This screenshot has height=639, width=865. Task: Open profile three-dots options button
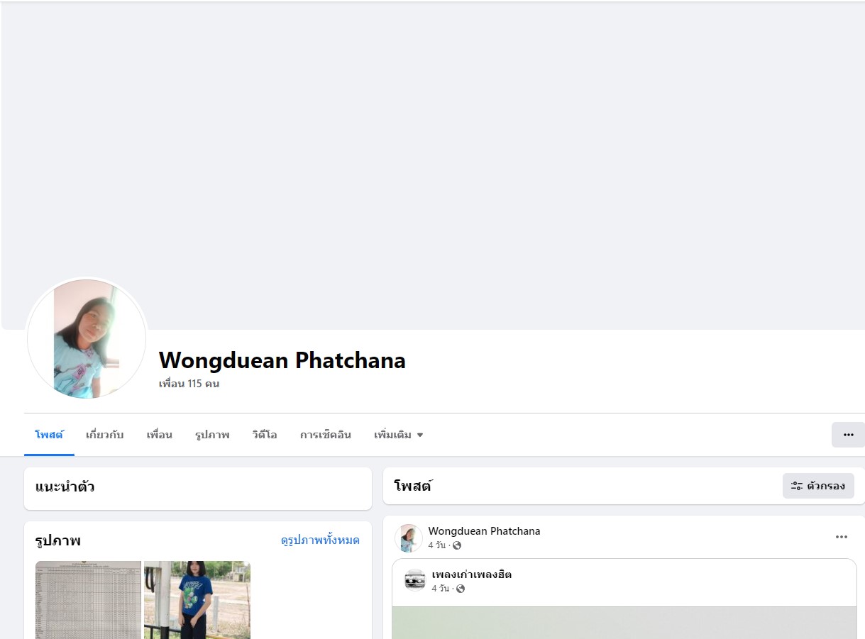[x=848, y=435]
